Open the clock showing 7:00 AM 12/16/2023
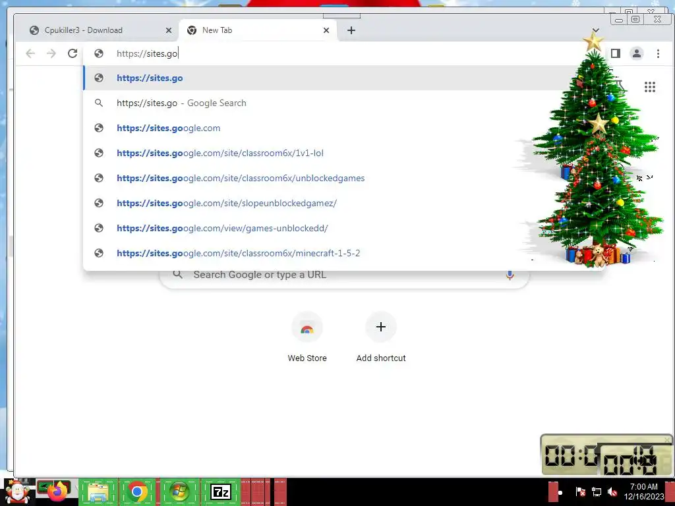 (643, 492)
